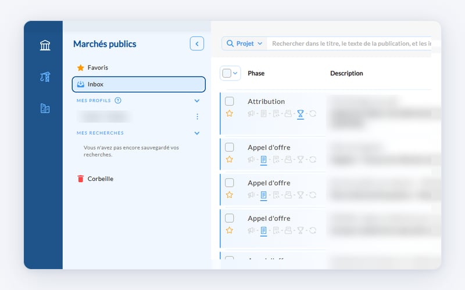Tick the checkbox of the third Appel d'offre
465x290 pixels.
(x=229, y=218)
